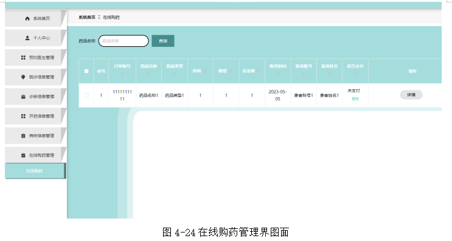Screen dimensions: 452x241
Task: Collapse 在线购药管理 sidebar menu
Action: click(x=36, y=155)
